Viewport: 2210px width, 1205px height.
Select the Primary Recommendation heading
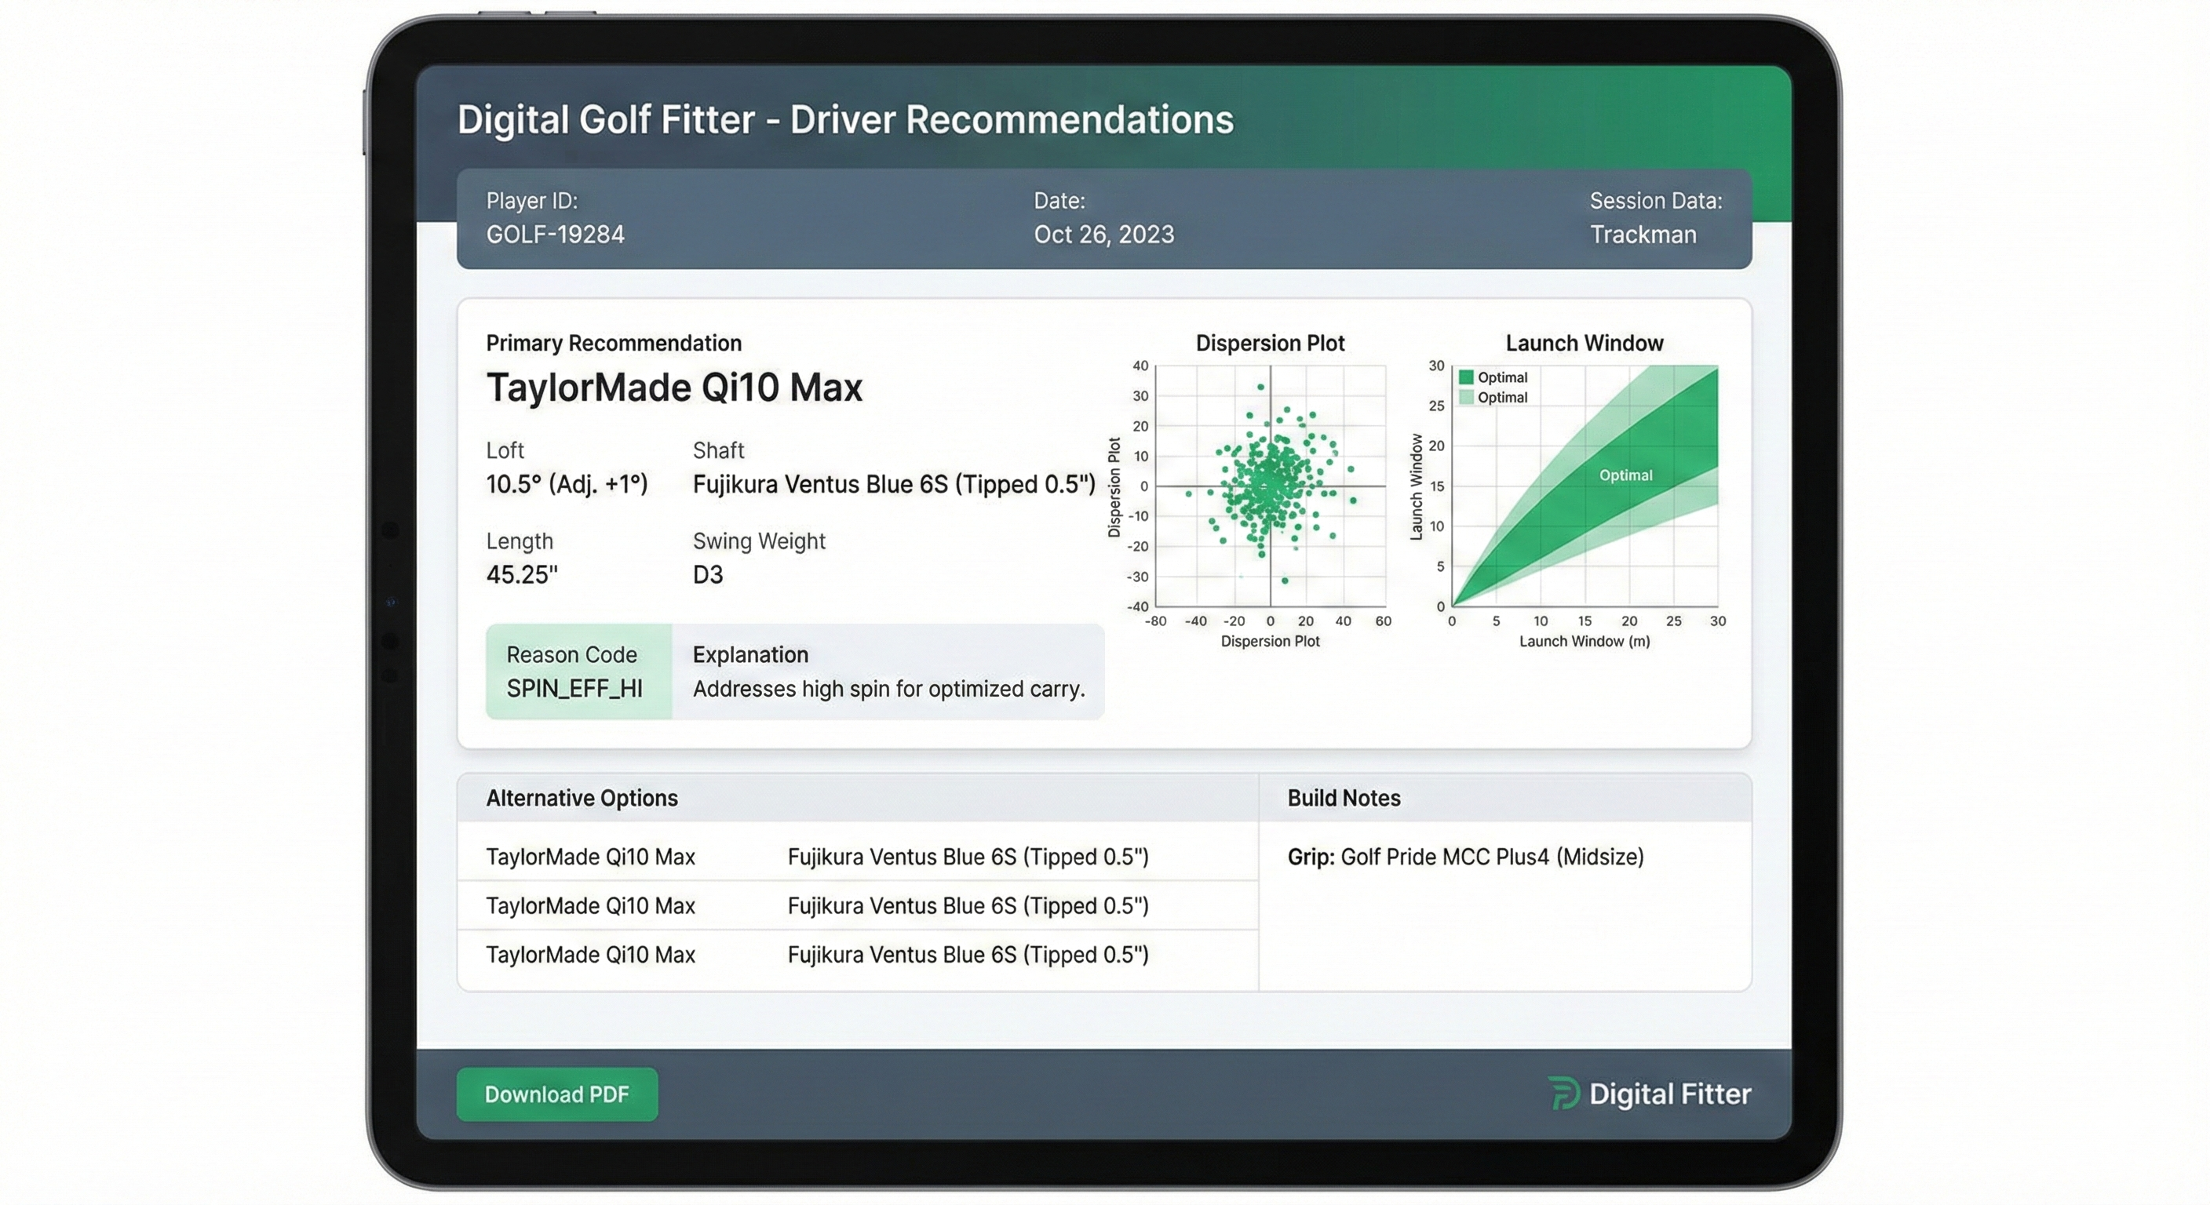[614, 343]
